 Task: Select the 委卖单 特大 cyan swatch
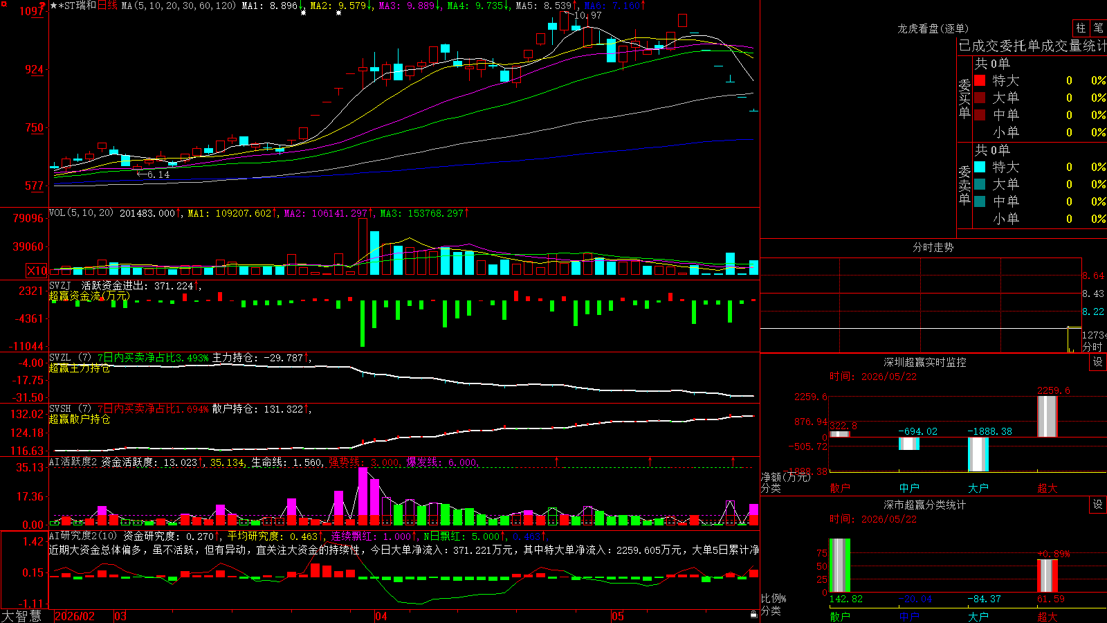(x=980, y=167)
